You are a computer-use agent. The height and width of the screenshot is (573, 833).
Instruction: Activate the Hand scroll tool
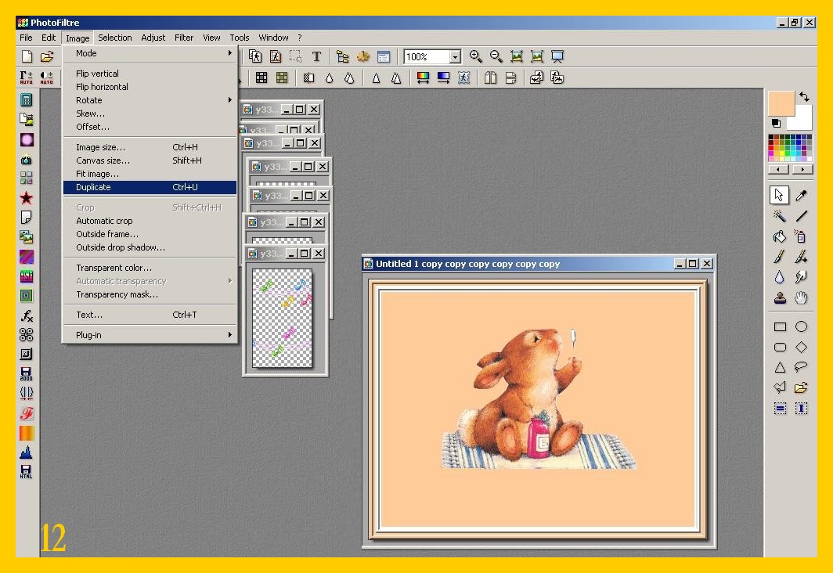coord(801,297)
